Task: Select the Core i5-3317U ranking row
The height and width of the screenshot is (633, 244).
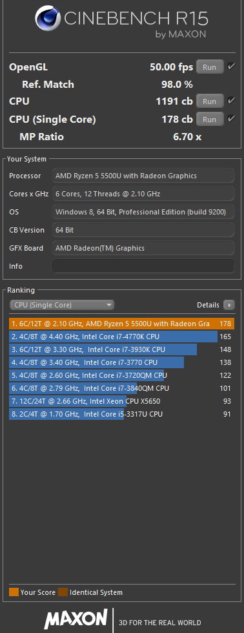Action: point(121,414)
